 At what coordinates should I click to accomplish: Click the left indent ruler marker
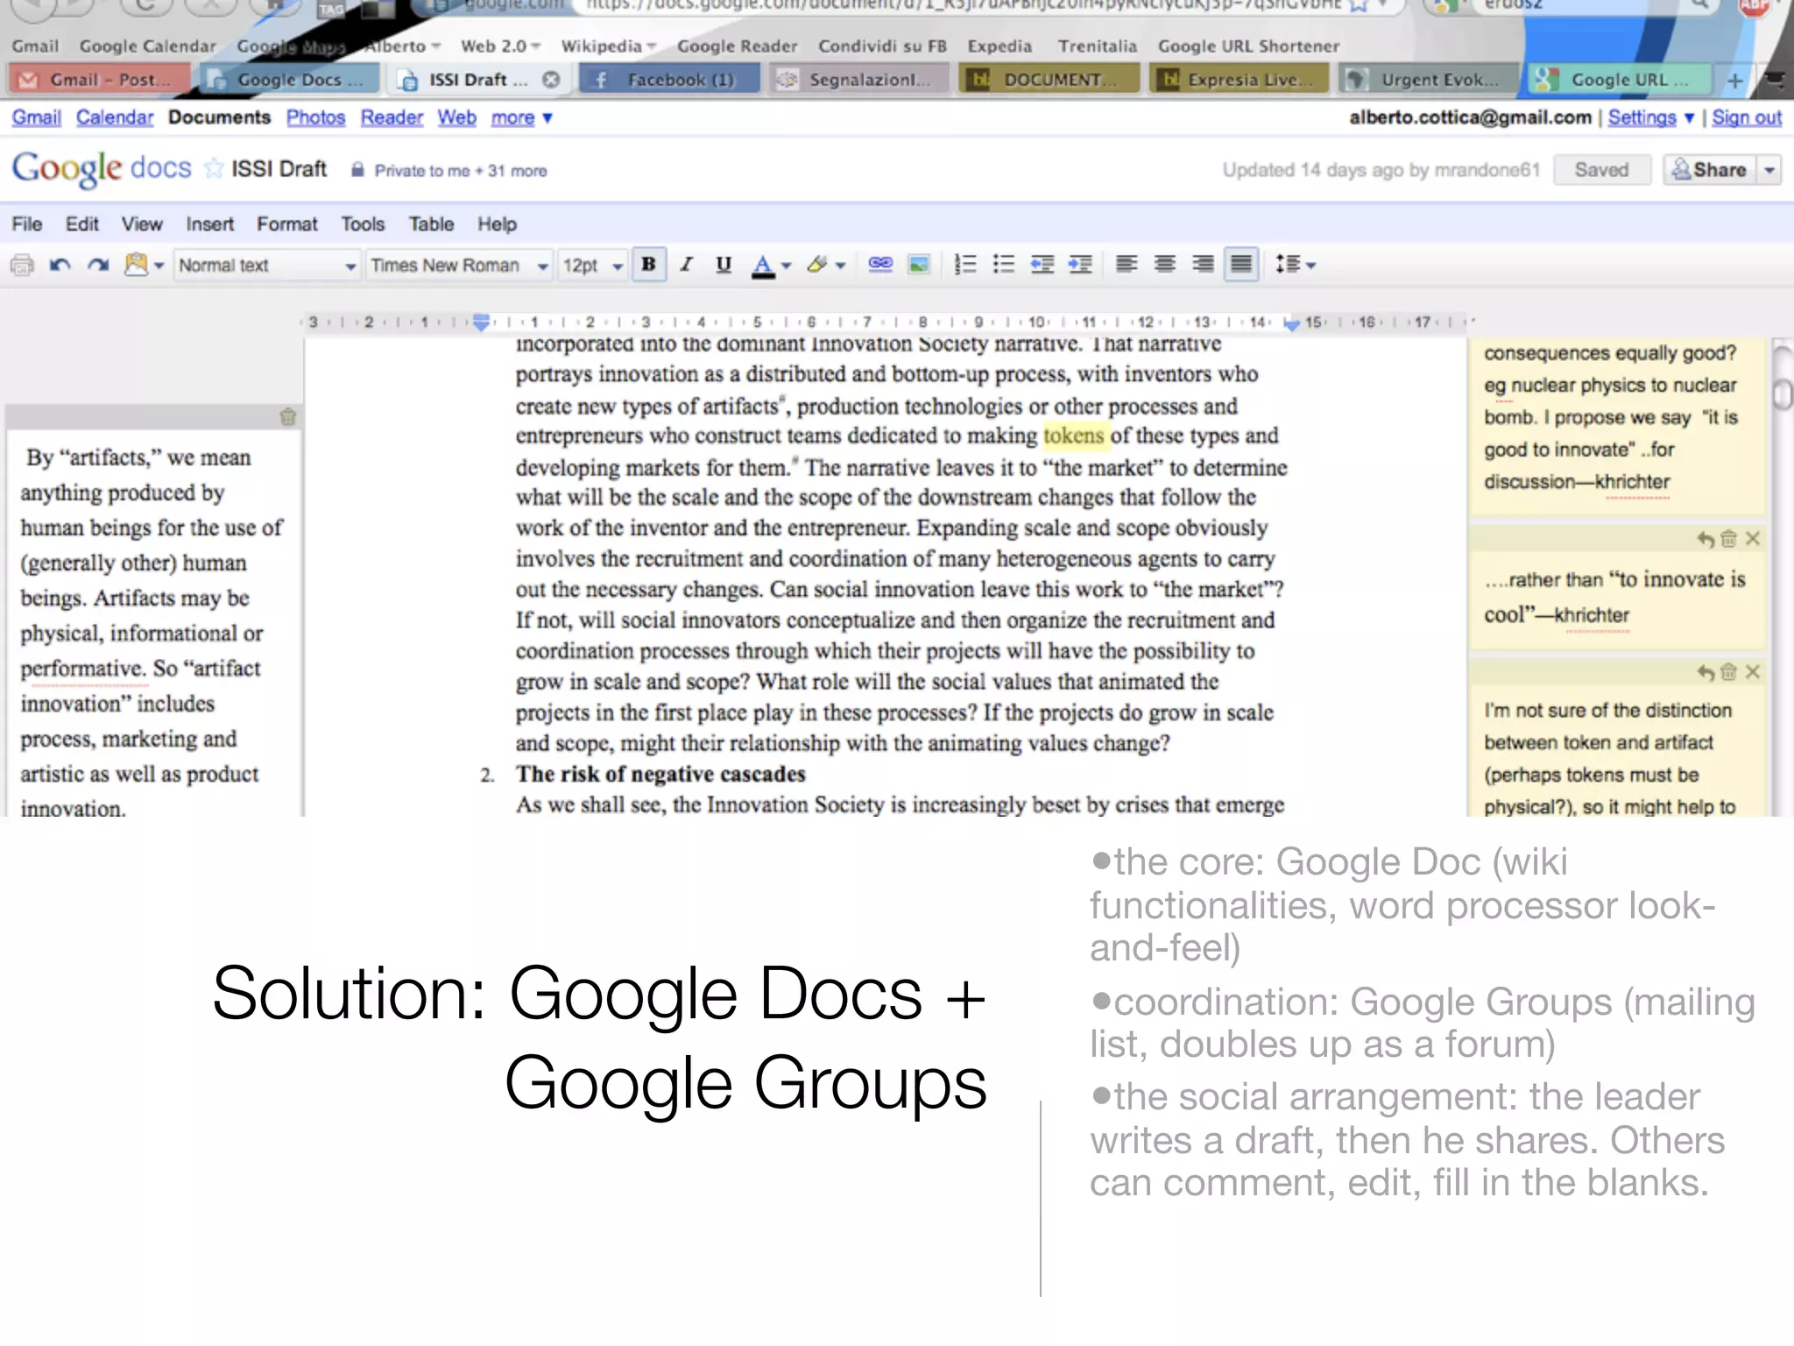481,322
